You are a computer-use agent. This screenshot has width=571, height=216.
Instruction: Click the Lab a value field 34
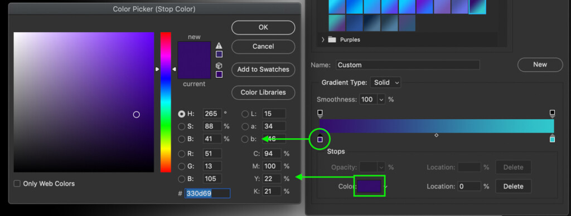274,126
